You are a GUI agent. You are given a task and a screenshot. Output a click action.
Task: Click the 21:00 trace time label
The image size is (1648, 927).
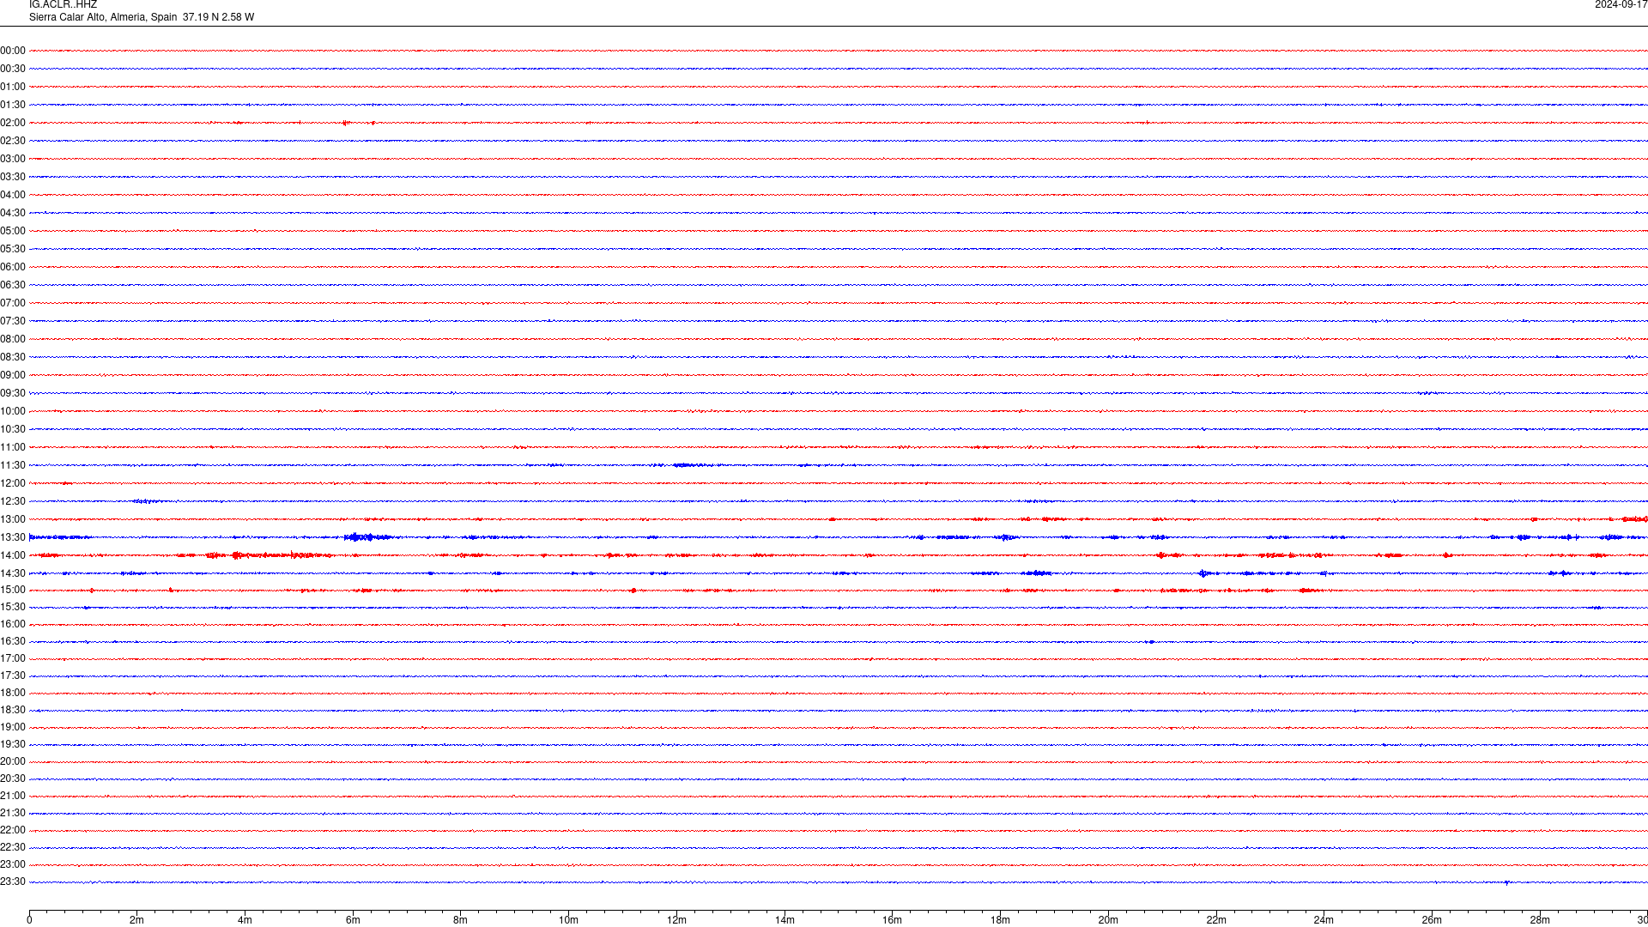[13, 796]
